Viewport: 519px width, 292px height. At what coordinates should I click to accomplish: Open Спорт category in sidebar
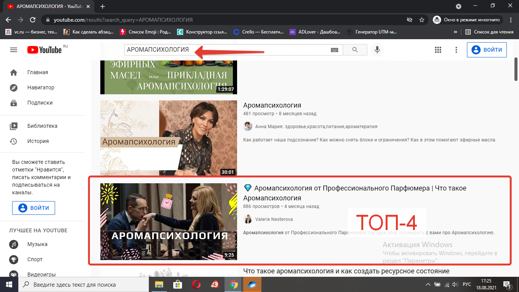click(43, 259)
